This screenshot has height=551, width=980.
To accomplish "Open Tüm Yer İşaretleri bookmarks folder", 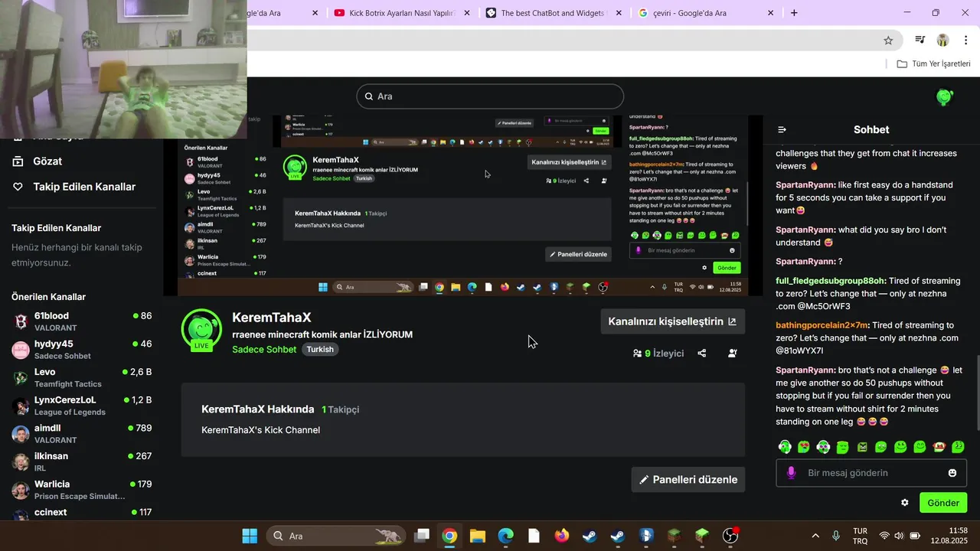I will click(934, 64).
